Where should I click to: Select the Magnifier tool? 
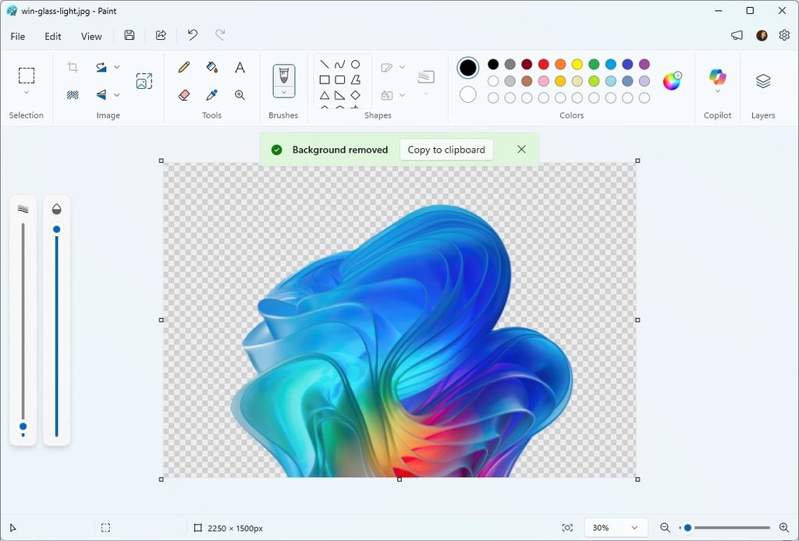(240, 95)
